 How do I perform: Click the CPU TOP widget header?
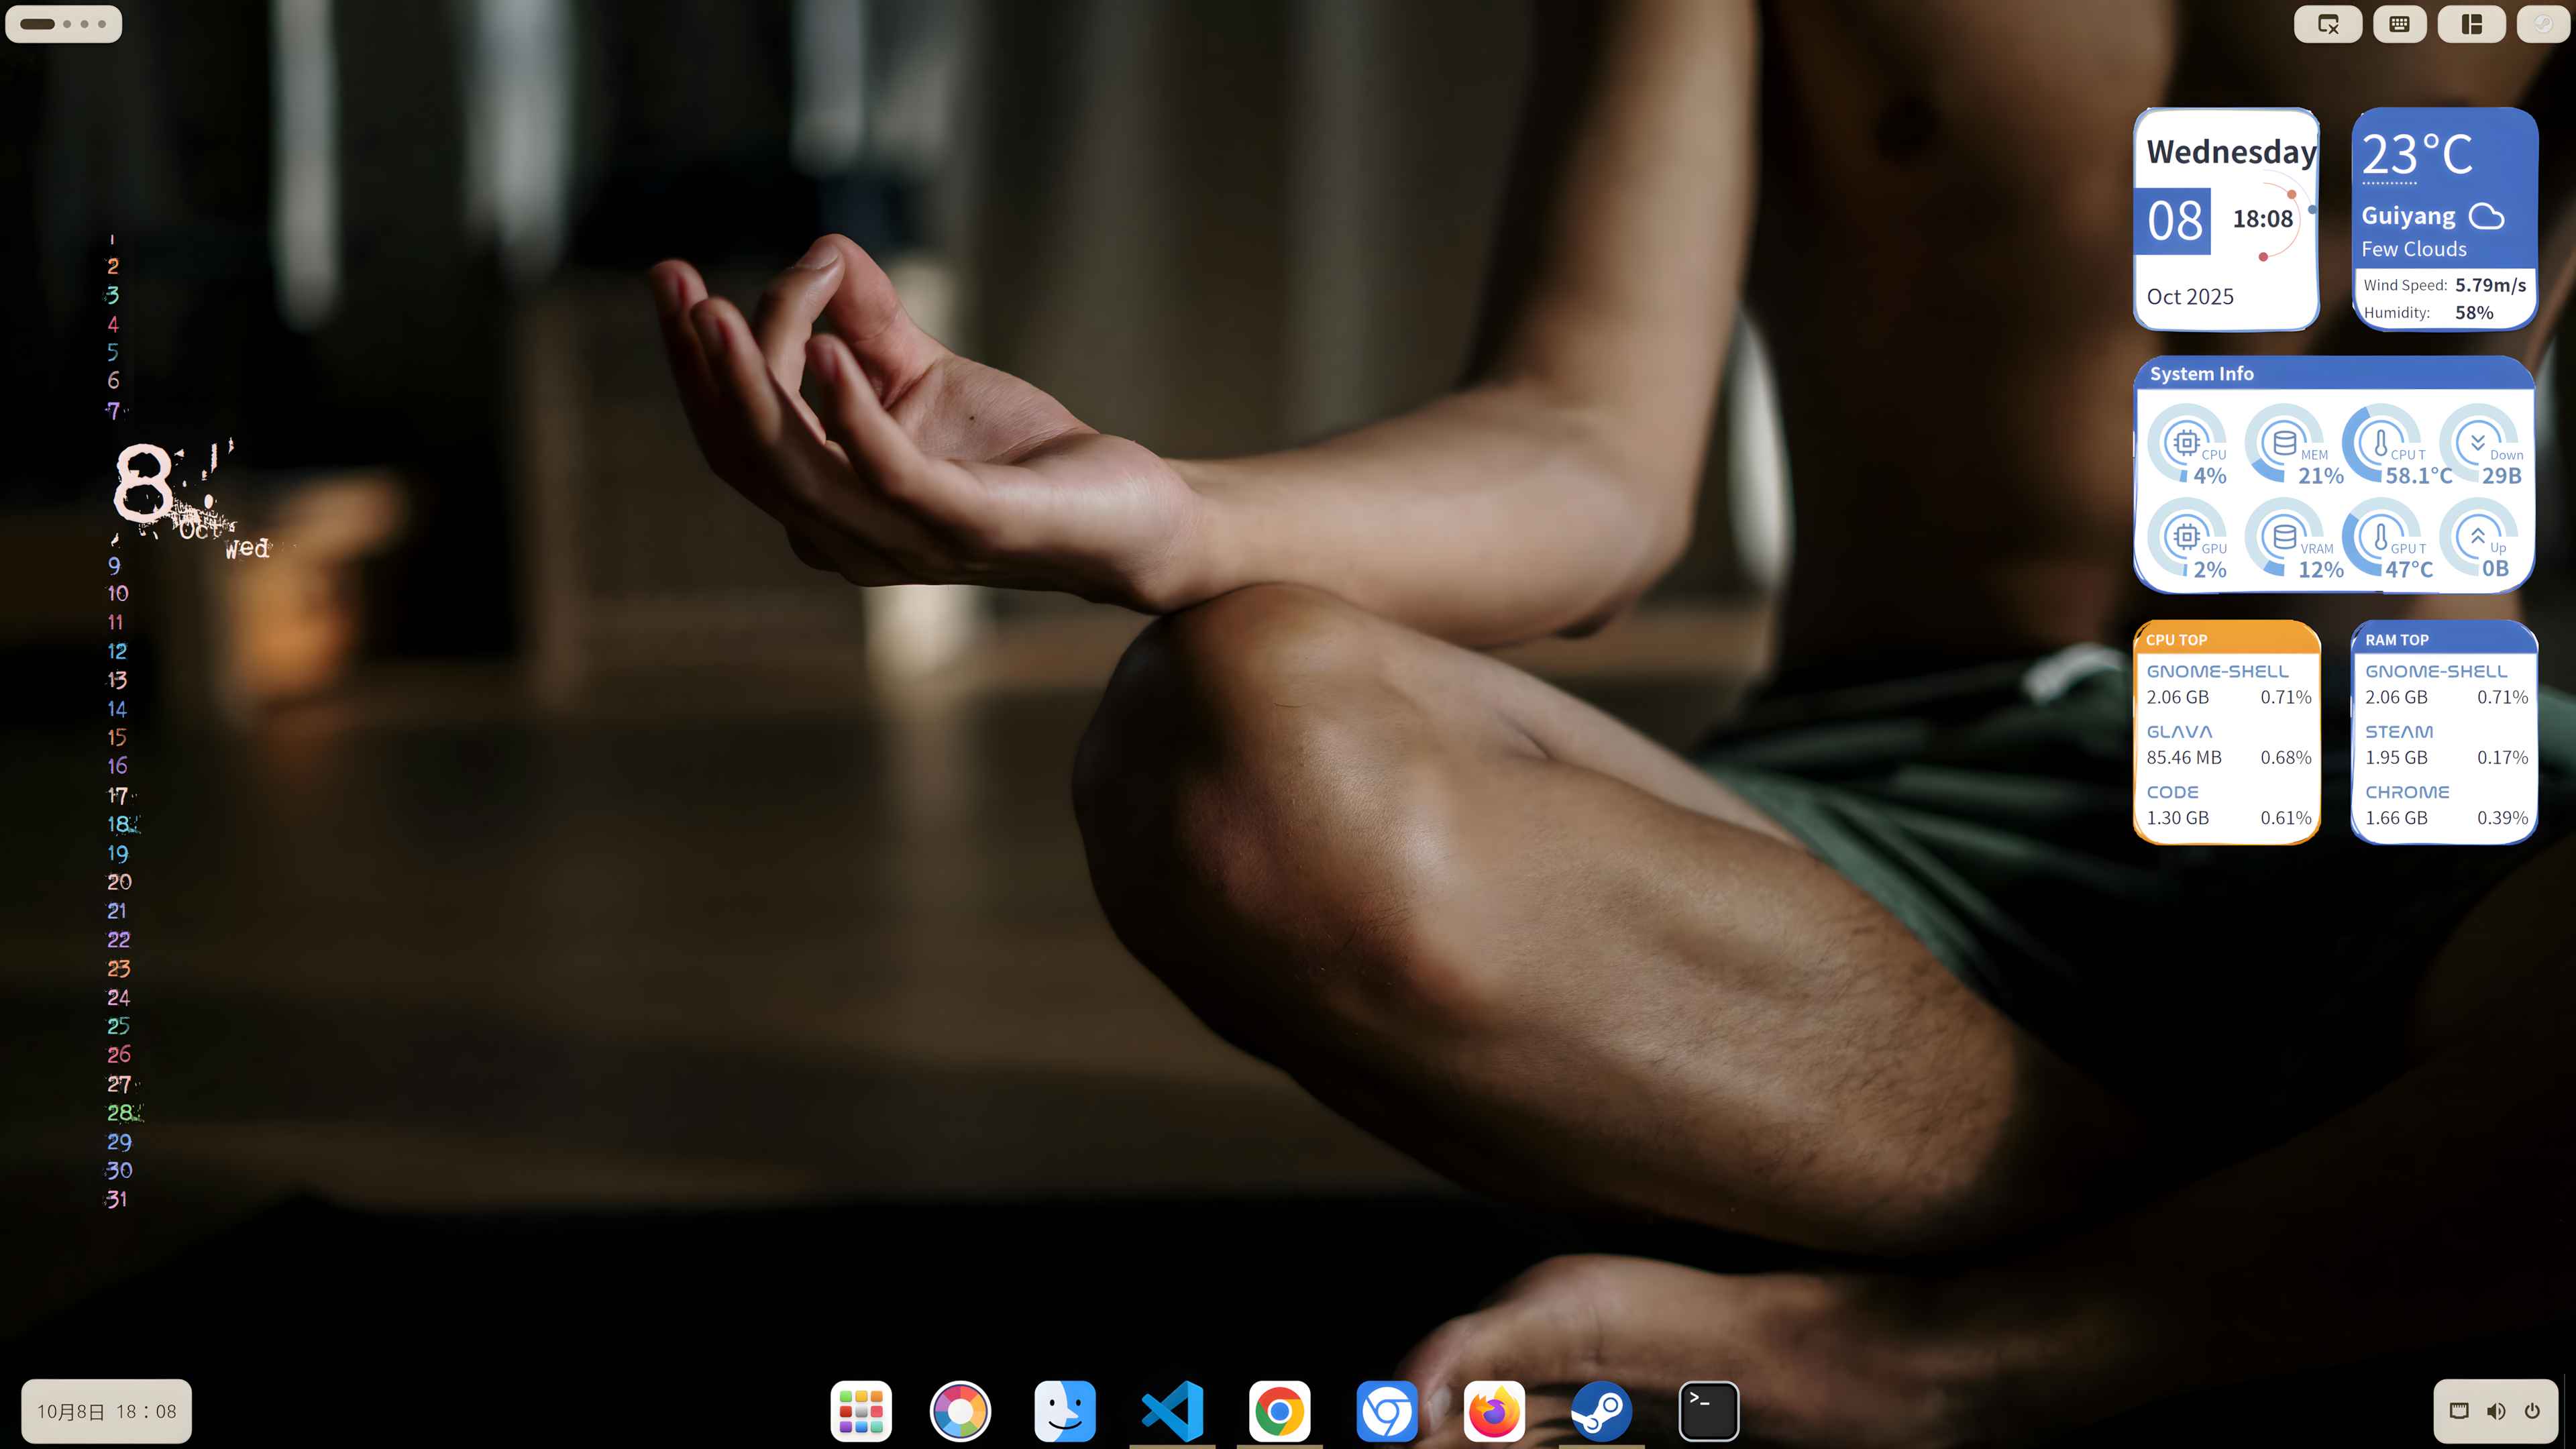pos(2227,639)
